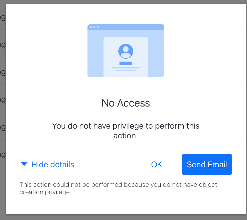The image size is (247, 220).
Task: Click the dark blue name bar under avatar
Action: (126, 63)
